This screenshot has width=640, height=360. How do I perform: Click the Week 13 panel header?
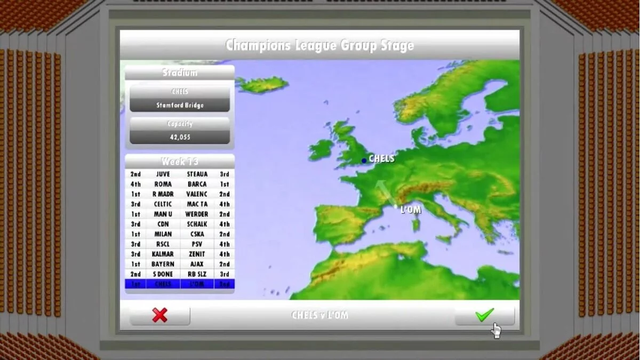tap(180, 161)
